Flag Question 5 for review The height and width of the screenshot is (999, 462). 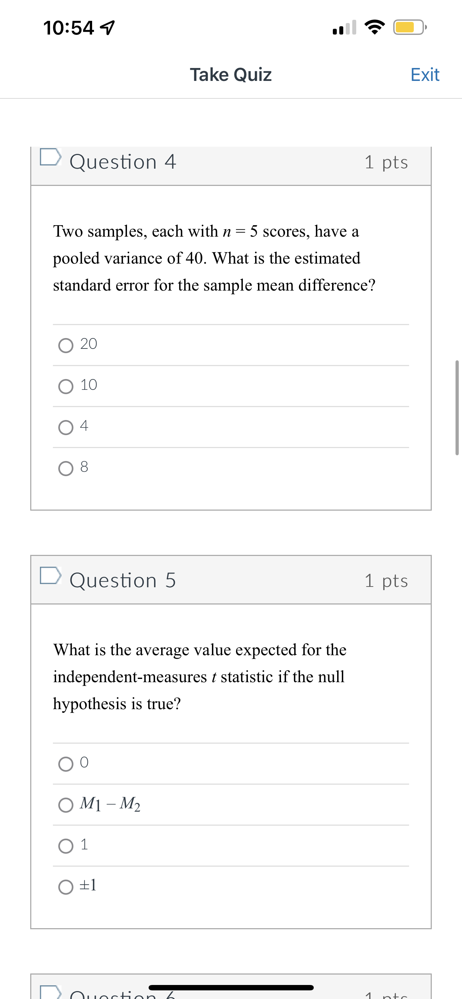coord(51,578)
